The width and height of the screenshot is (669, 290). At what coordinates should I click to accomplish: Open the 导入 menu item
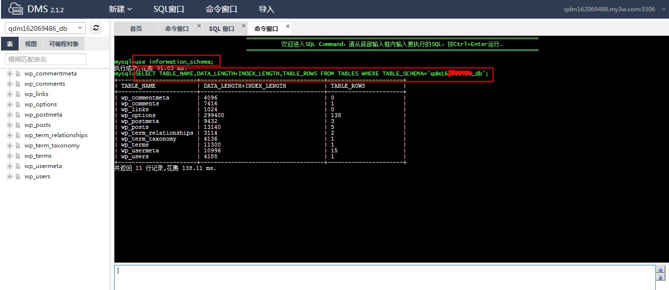click(266, 9)
